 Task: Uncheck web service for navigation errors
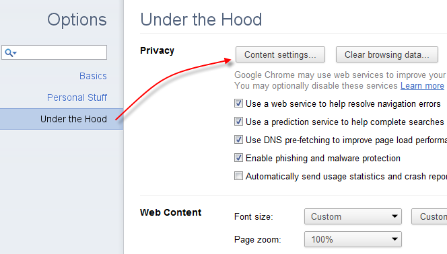coord(238,103)
